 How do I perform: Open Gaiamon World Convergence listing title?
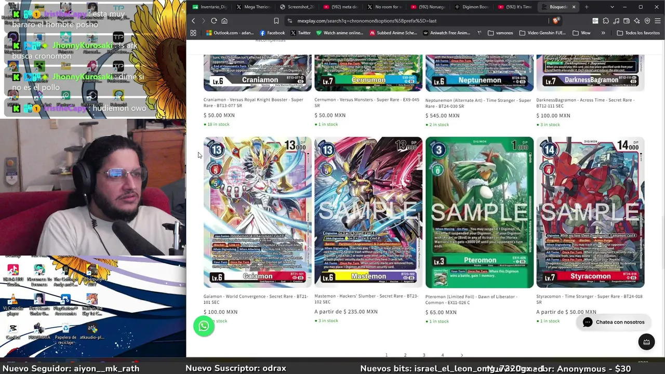coord(256,299)
